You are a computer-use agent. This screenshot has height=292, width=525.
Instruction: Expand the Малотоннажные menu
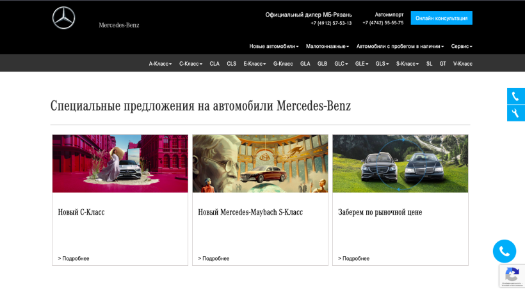tap(327, 46)
